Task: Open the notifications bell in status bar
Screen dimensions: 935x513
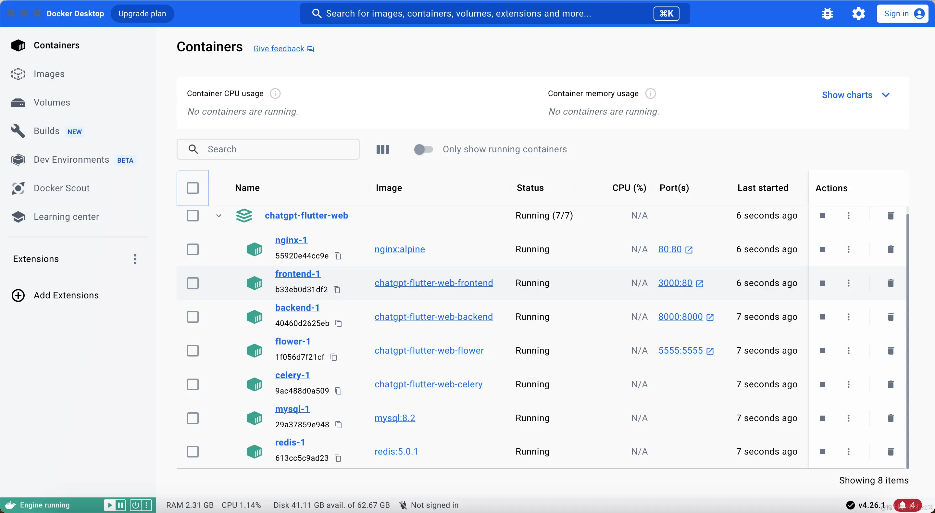Action: coord(907,505)
